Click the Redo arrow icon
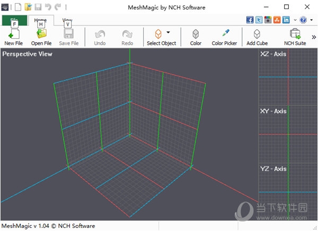The width and height of the screenshot is (318, 231). pyautogui.click(x=127, y=34)
